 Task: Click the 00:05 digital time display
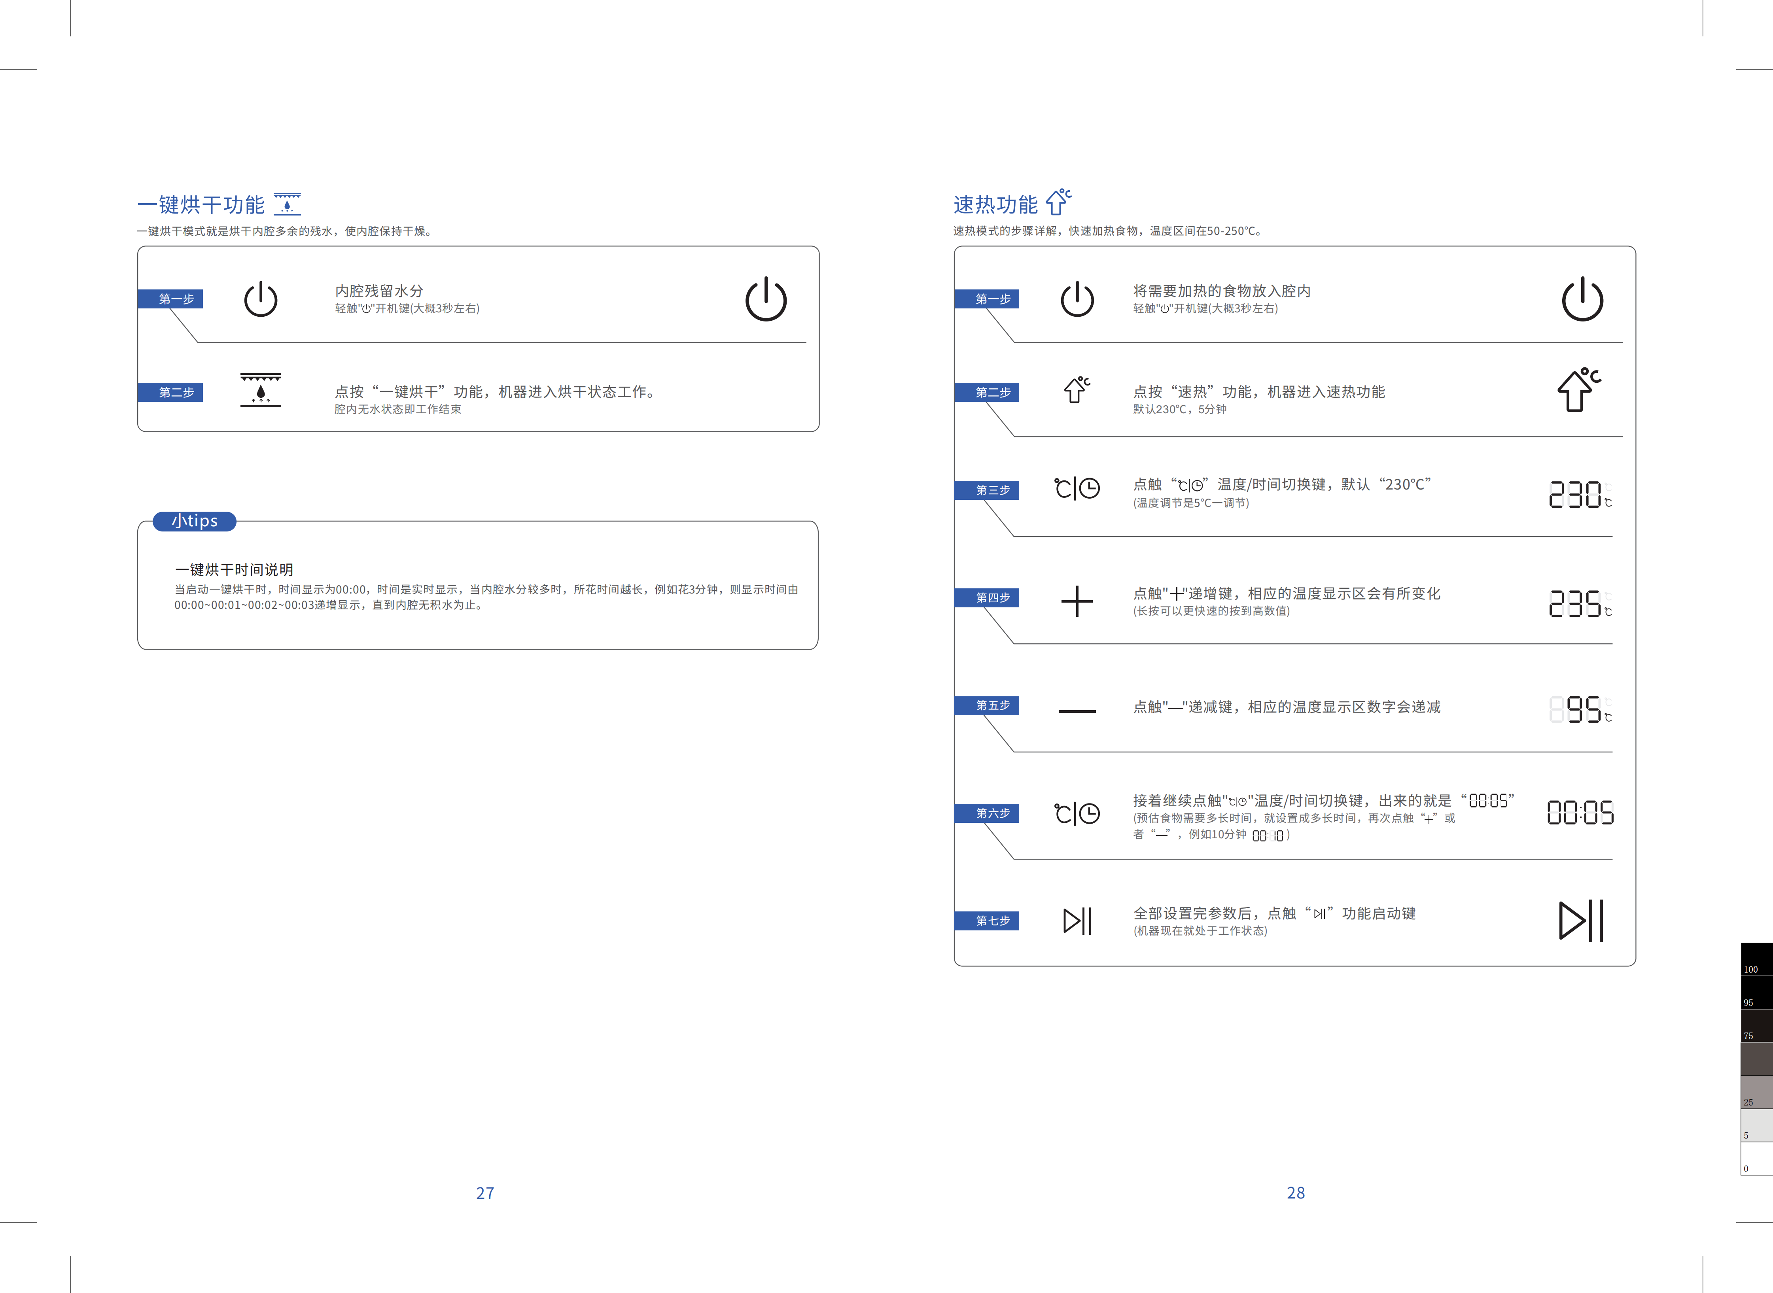(1580, 813)
